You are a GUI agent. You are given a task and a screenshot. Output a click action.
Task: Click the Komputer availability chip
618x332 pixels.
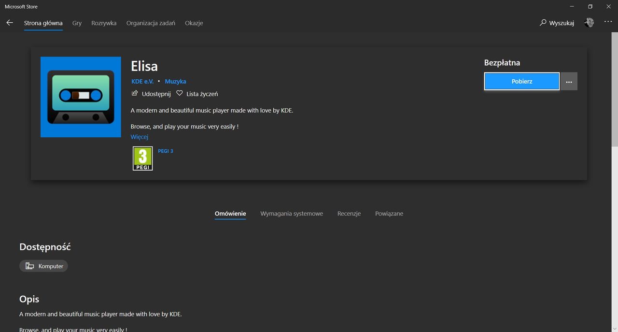click(x=44, y=266)
